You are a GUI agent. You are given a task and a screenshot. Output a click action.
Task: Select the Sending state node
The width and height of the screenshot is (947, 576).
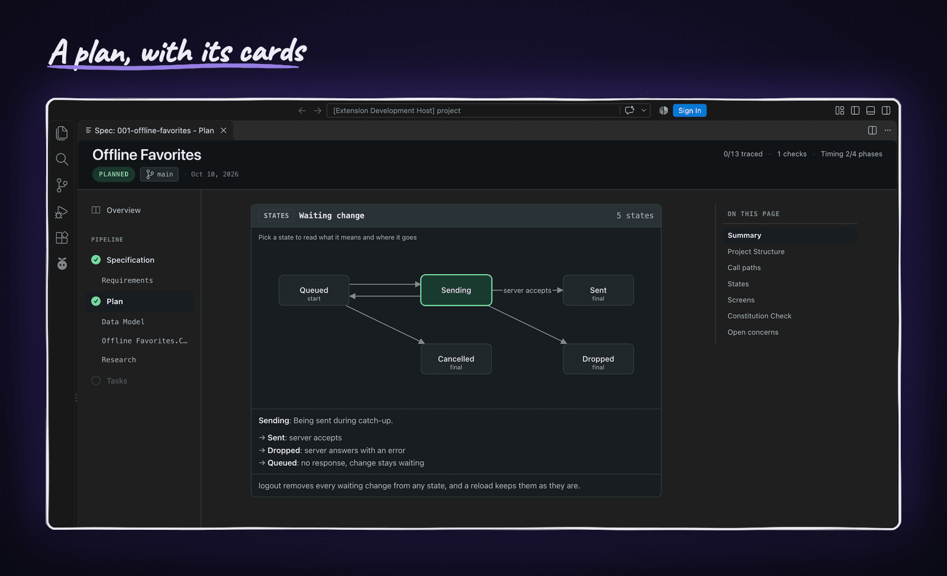456,290
